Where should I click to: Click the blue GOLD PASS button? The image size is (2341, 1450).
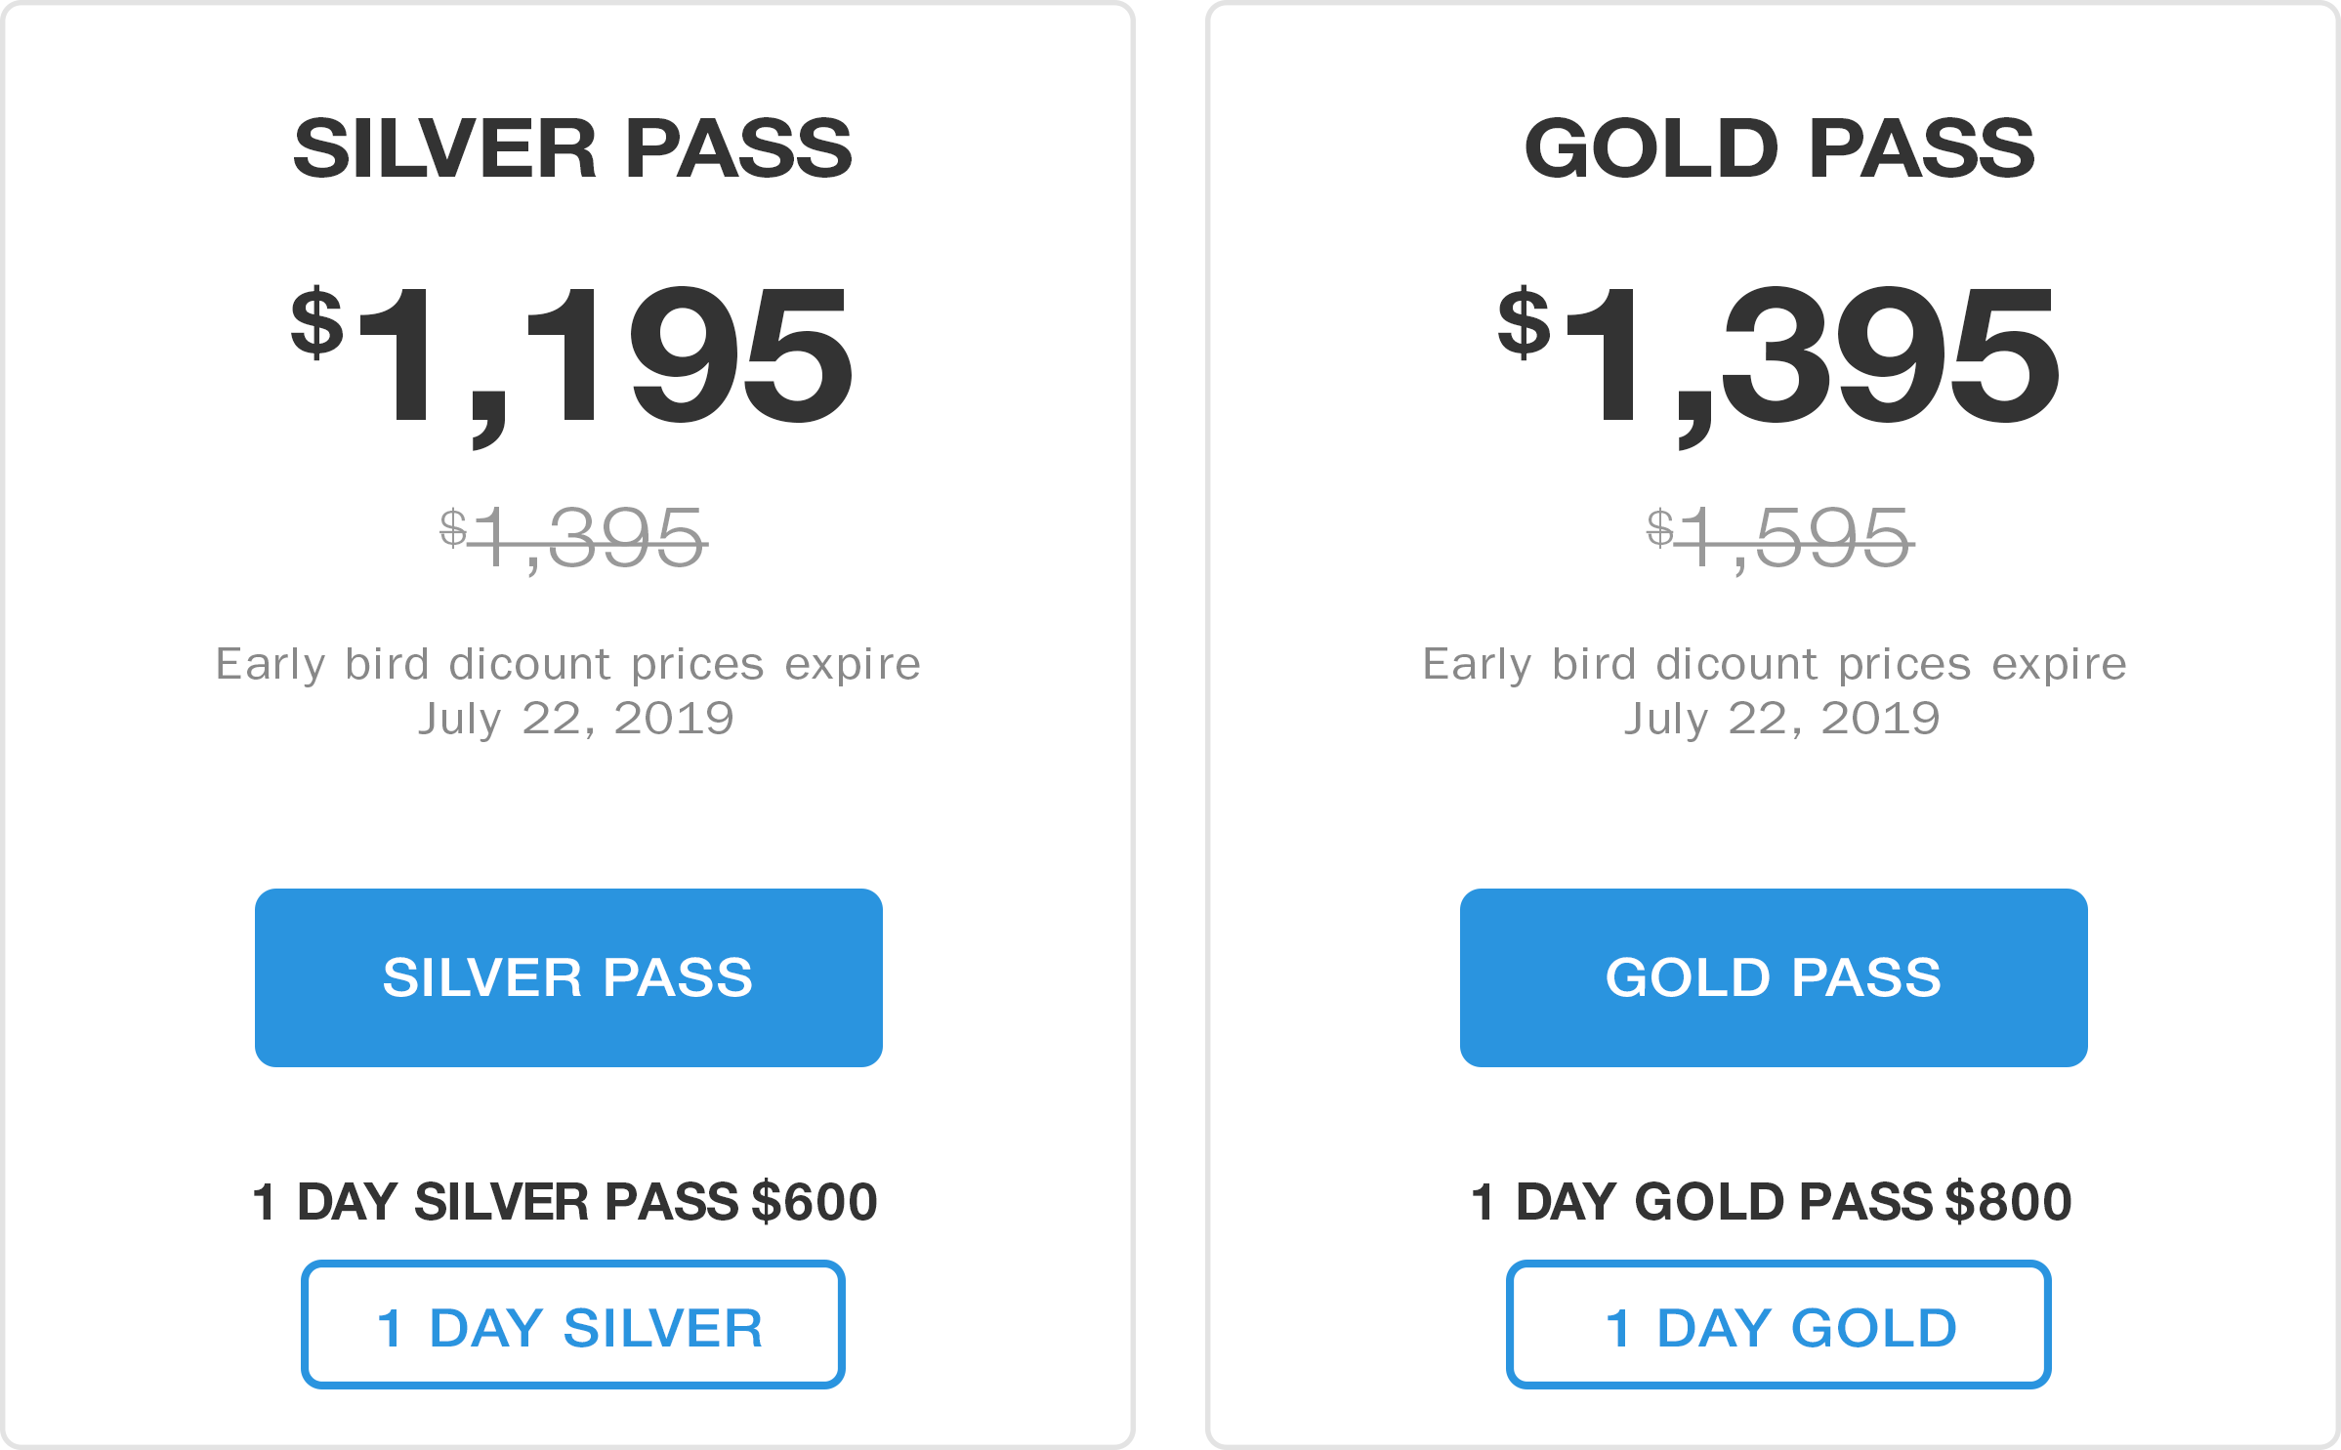(x=1774, y=977)
